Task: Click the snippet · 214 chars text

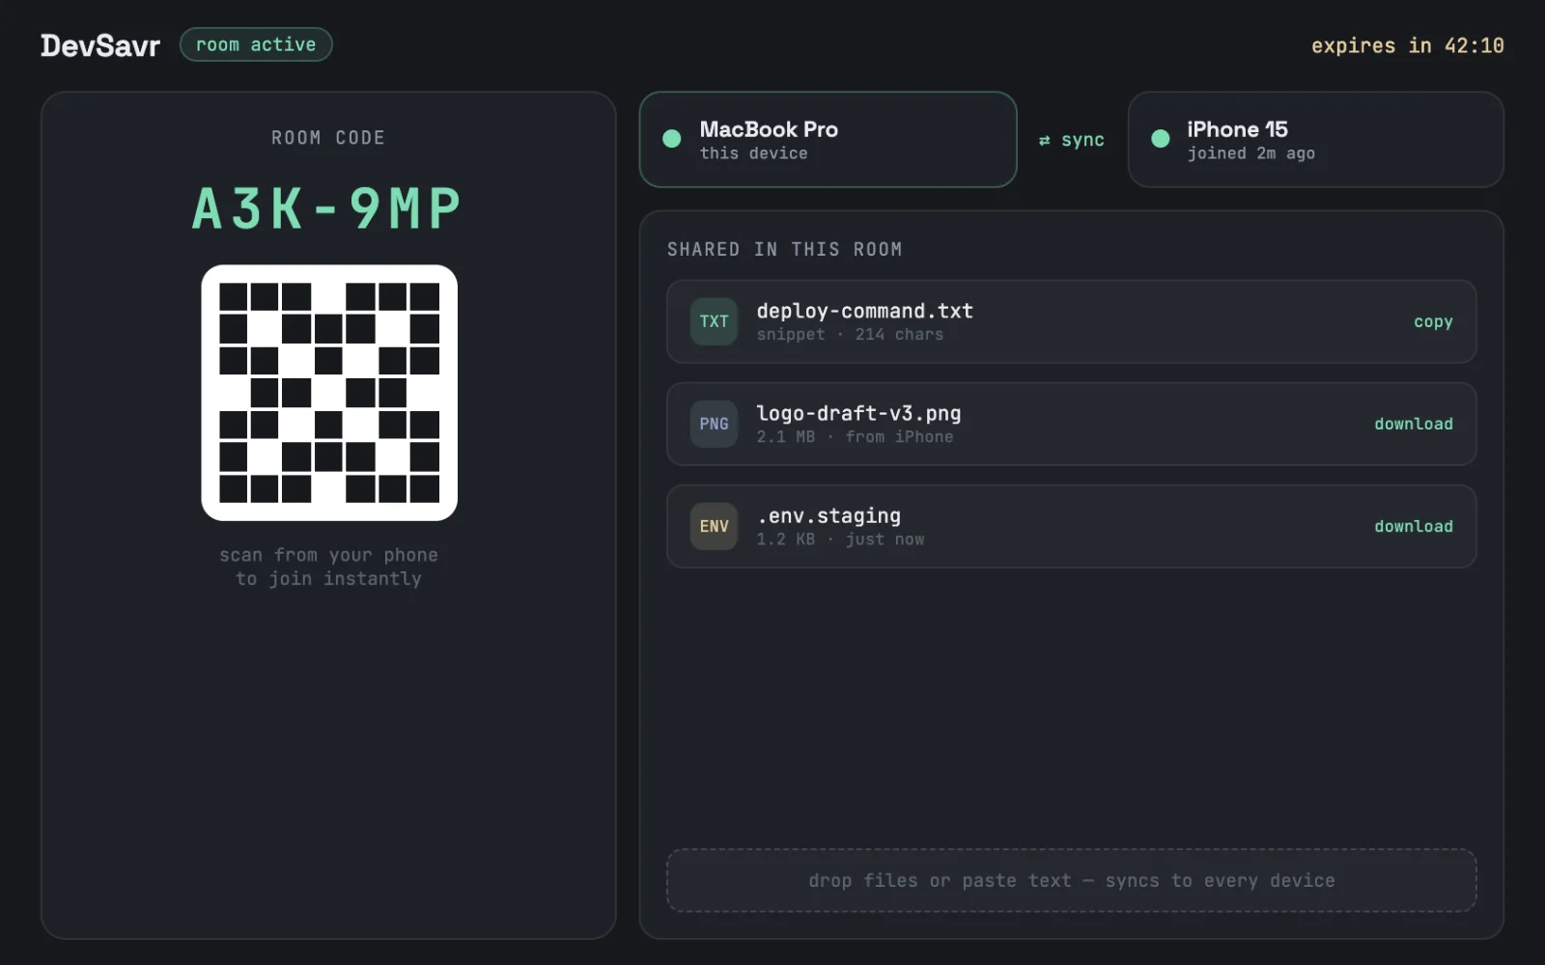Action: click(850, 335)
